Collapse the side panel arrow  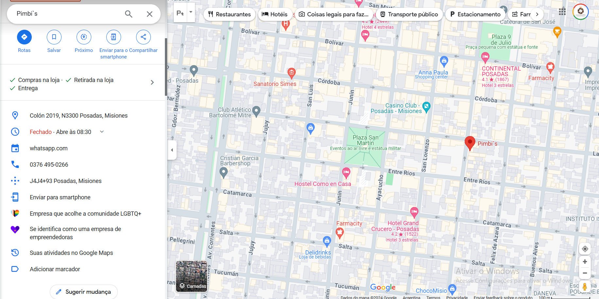(x=172, y=150)
